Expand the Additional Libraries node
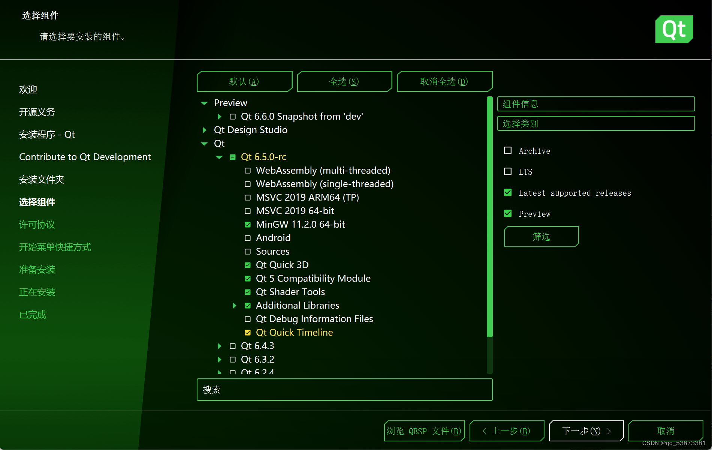Viewport: 712px width, 450px height. pos(234,306)
